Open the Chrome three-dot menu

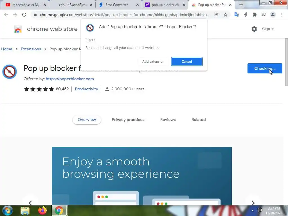(282, 15)
